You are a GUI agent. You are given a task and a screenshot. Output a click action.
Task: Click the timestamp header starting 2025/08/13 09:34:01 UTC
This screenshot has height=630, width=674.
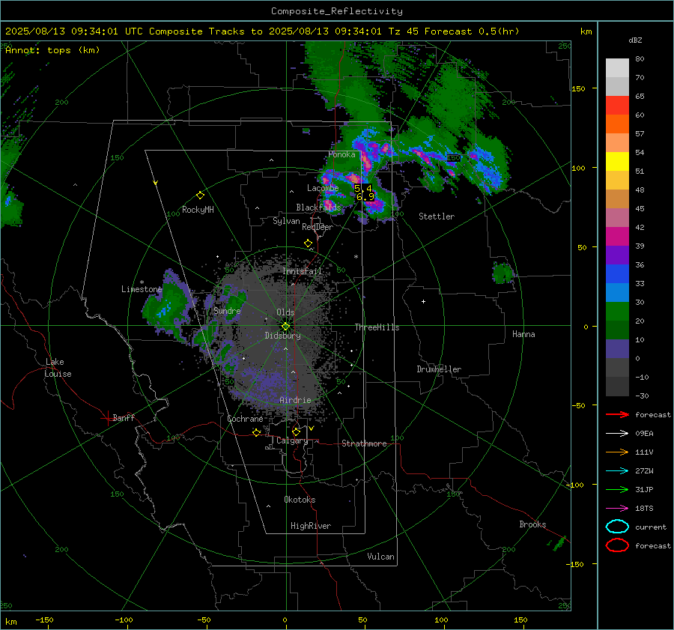[x=262, y=31]
